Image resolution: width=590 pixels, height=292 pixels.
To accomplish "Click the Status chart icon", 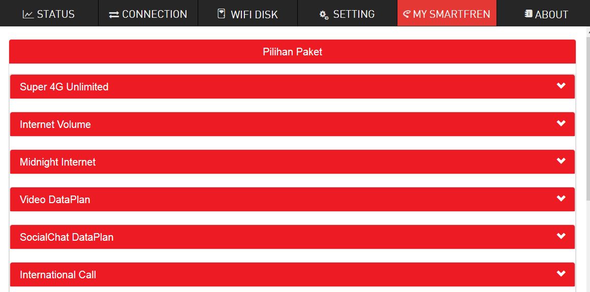I will pyautogui.click(x=28, y=14).
